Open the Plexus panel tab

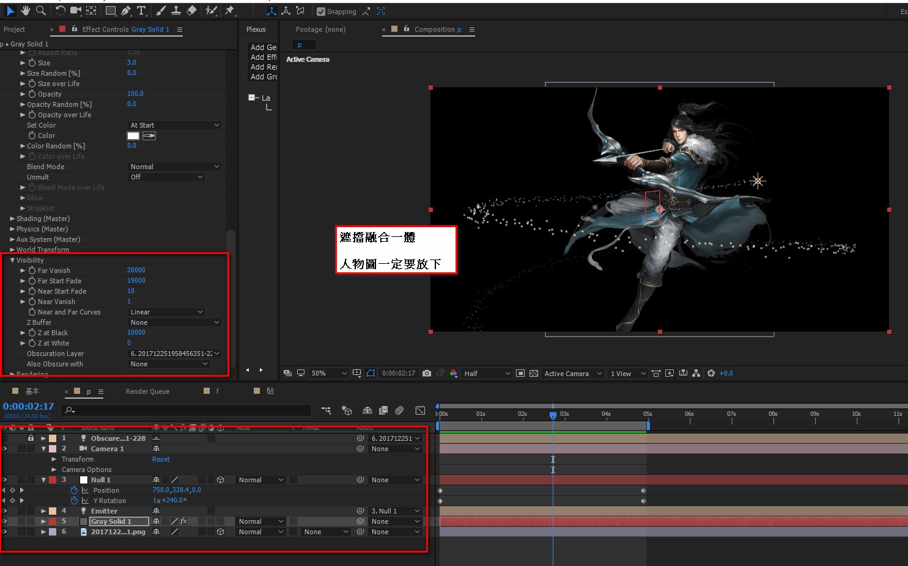[256, 29]
